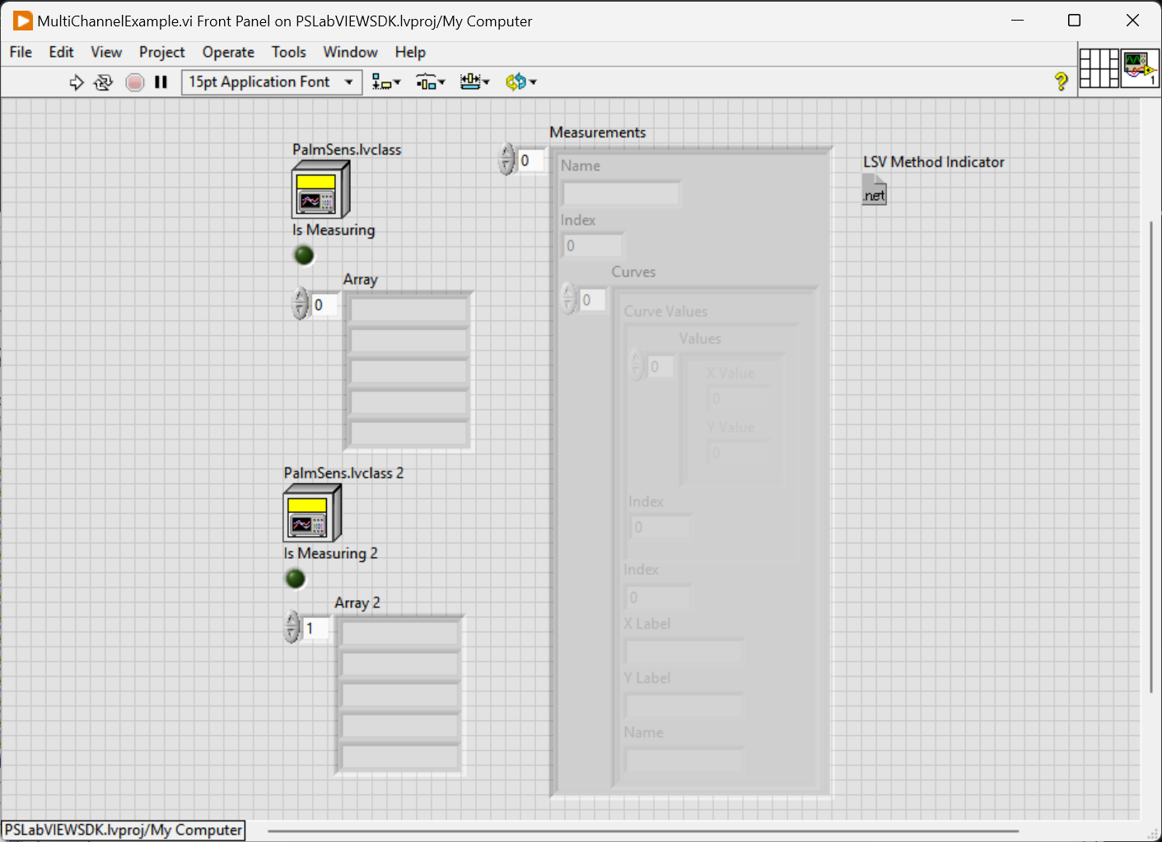Click PSLabVIEWSDK.lvproj/My Computer status label
The image size is (1162, 842).
(124, 830)
